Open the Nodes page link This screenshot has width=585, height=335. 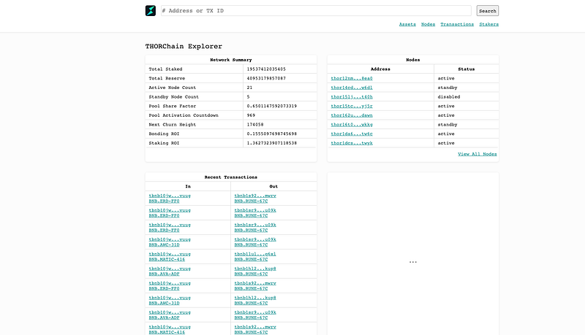click(x=428, y=24)
